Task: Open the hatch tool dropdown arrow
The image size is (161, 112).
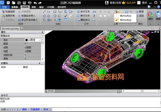Action: pos(52,20)
